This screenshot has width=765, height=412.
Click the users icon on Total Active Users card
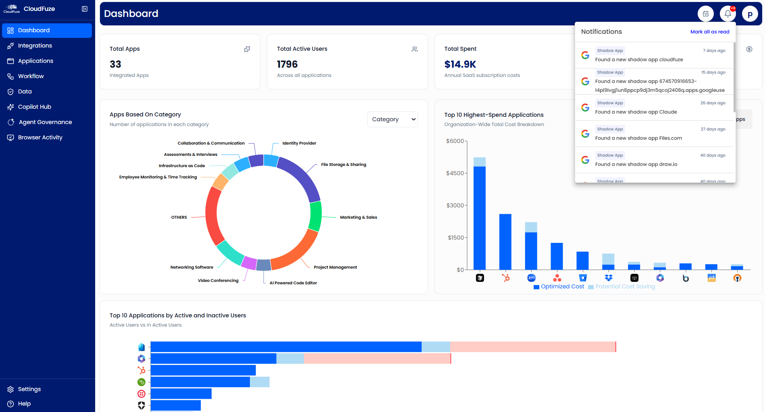click(x=415, y=49)
